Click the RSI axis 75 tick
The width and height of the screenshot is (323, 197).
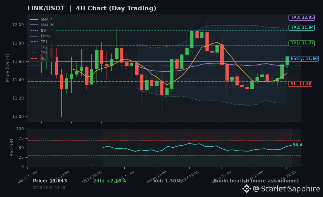[x=21, y=138]
